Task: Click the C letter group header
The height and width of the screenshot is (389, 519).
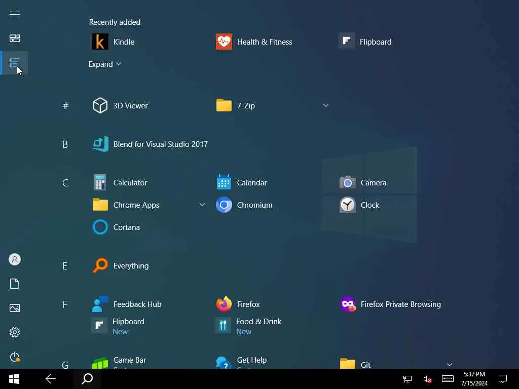Action: (65, 183)
